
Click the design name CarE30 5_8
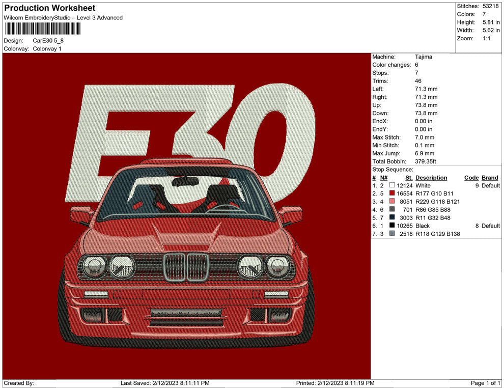[48, 41]
